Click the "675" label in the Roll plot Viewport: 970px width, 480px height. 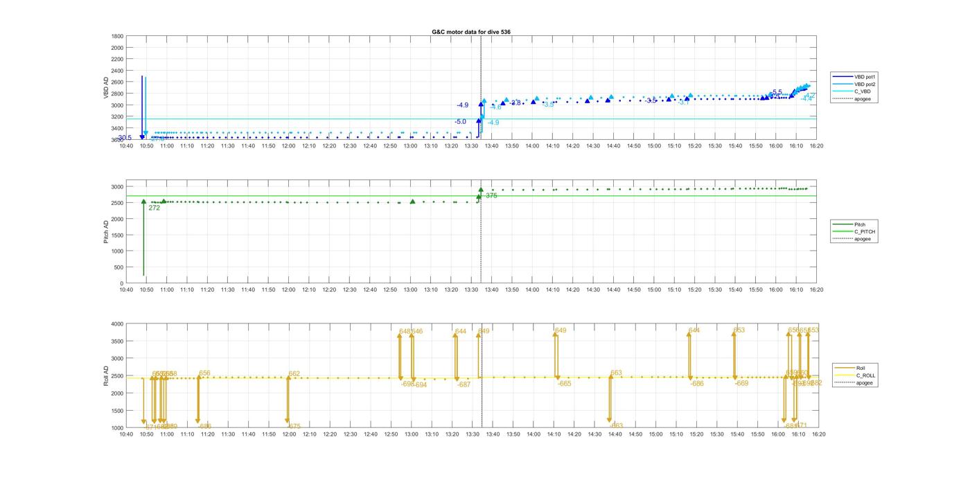294,427
